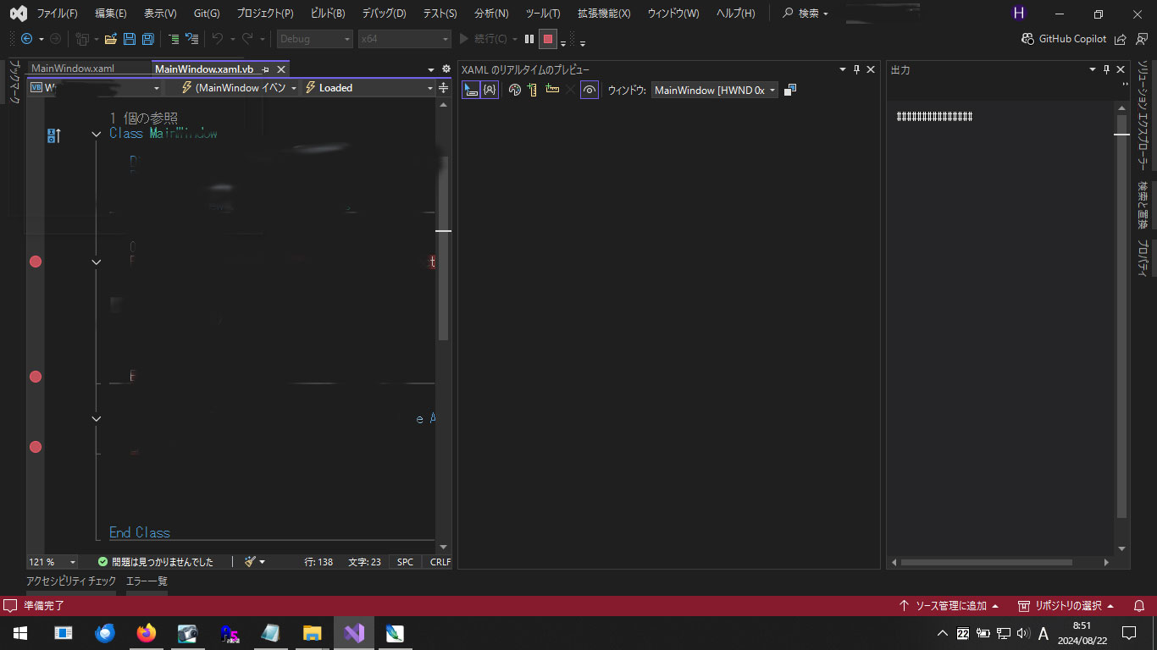Toggle pin on MainWindow.xaml.vb tab
The image size is (1157, 650).
265,69
